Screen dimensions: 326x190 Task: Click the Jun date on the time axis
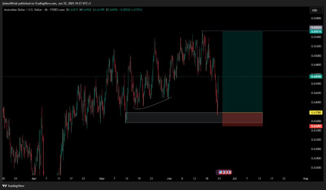(169, 179)
